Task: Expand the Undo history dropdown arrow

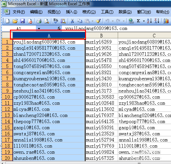Action: pos(113,21)
